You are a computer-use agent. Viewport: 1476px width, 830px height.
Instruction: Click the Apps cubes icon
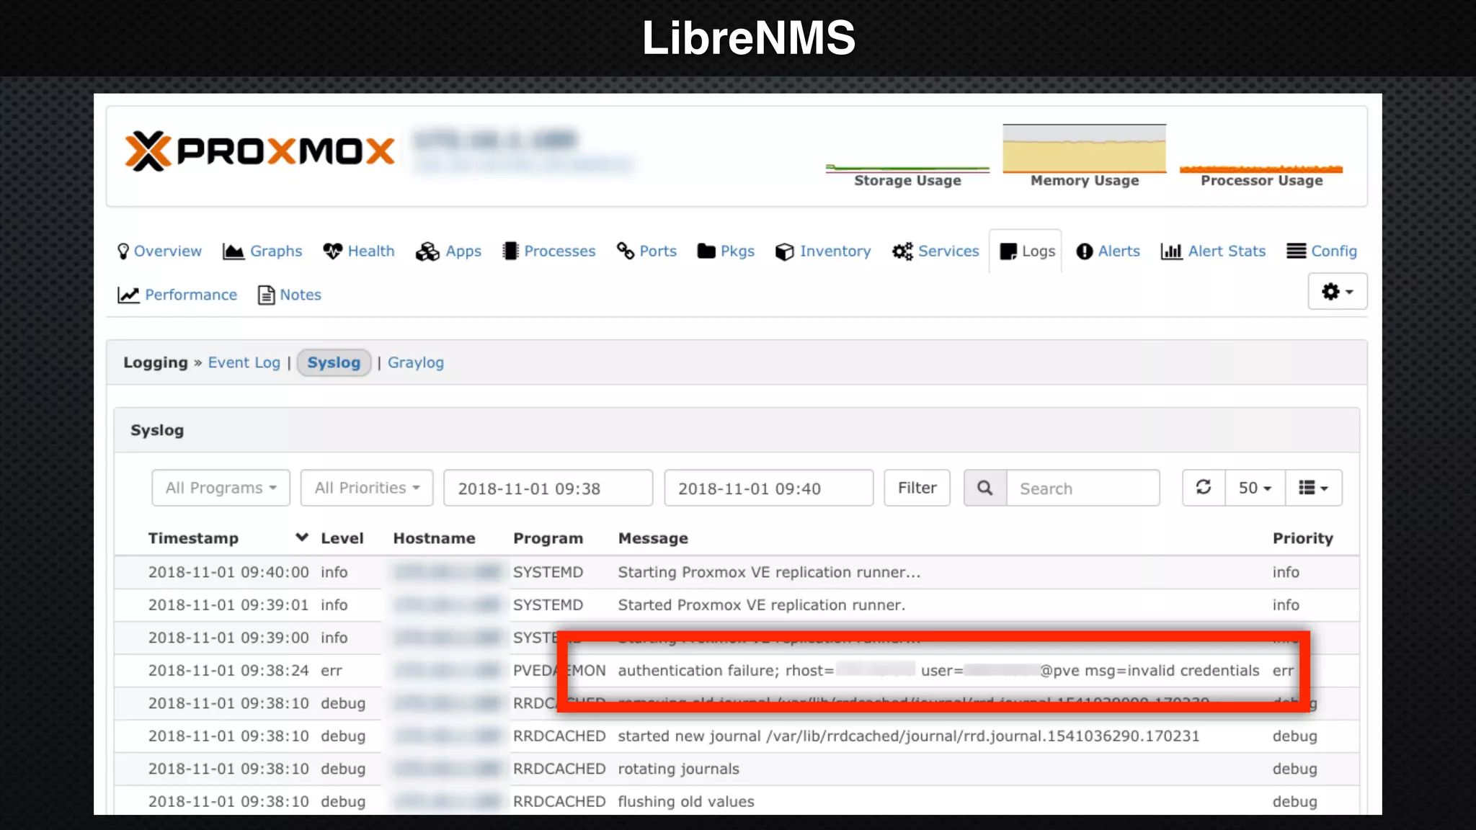click(427, 251)
